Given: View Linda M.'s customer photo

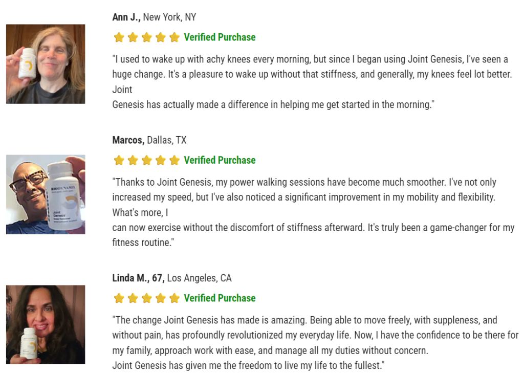Looking at the screenshot, I should 46,324.
